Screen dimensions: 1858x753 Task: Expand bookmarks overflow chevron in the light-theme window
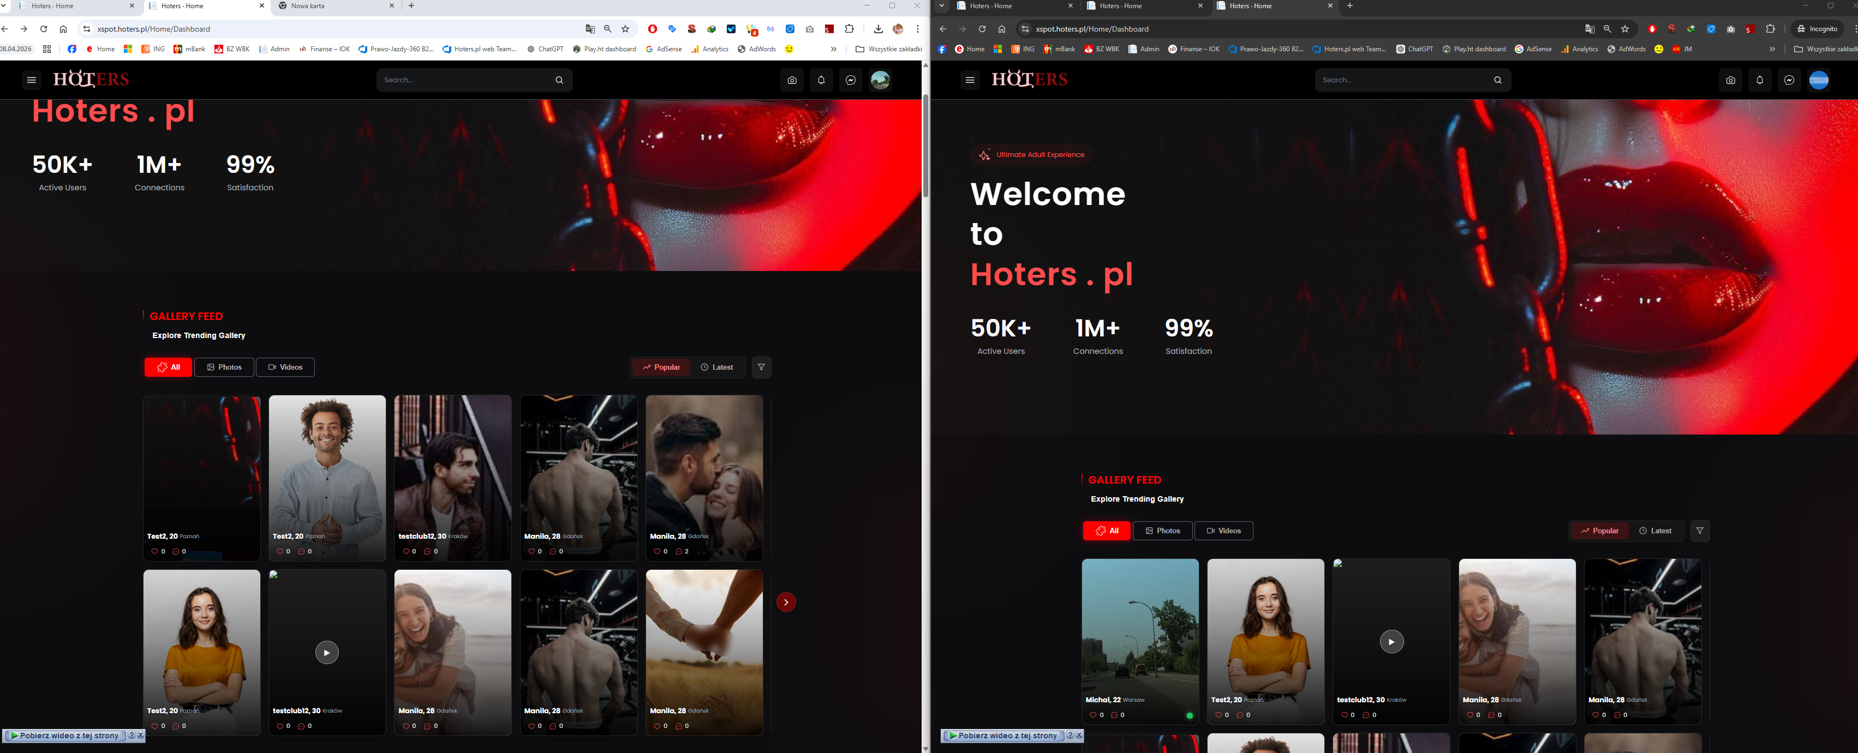click(x=833, y=49)
